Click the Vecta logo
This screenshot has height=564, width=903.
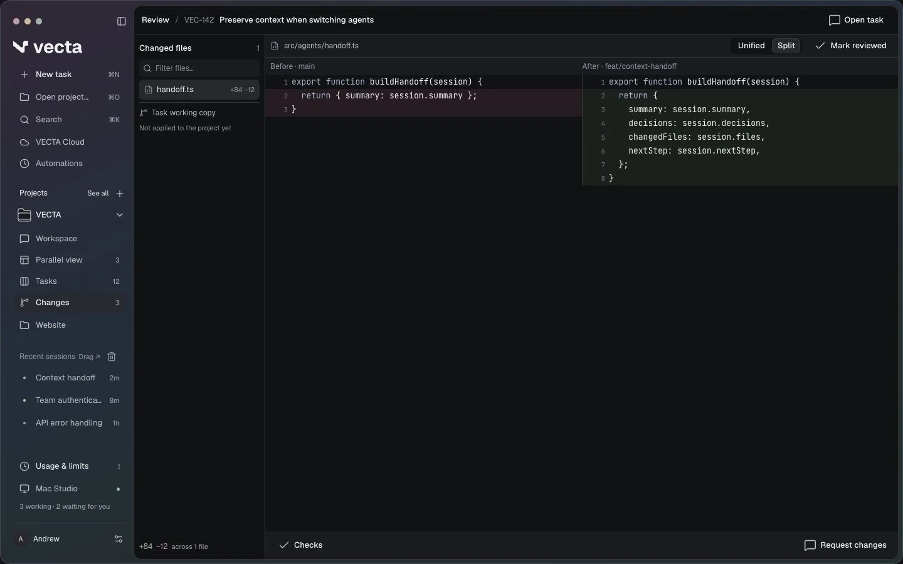click(48, 47)
